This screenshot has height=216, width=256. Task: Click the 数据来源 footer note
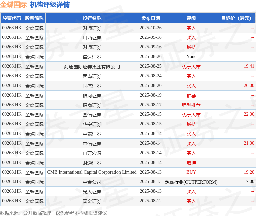53,213
